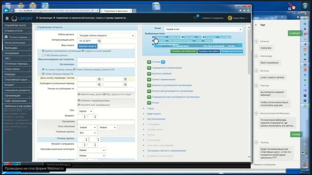Toggle Мед. допуск отсутствует checkbox
The image size is (312, 175).
coord(104,94)
